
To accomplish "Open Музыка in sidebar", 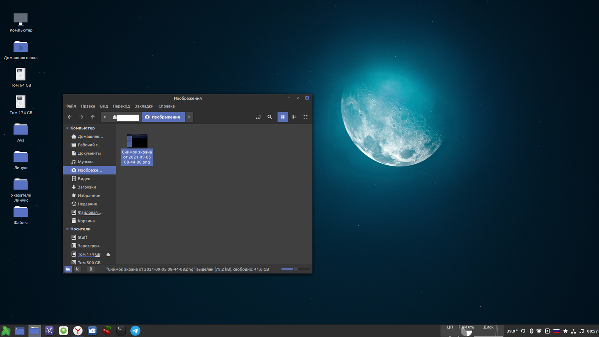I will pos(90,162).
